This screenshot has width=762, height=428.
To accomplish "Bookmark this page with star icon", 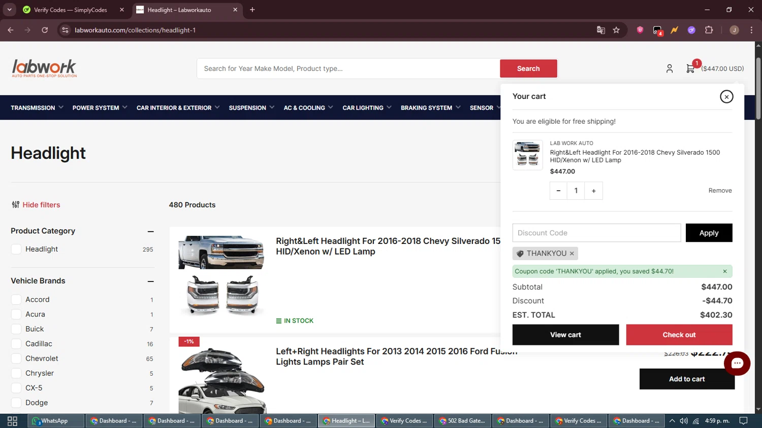I will (616, 30).
